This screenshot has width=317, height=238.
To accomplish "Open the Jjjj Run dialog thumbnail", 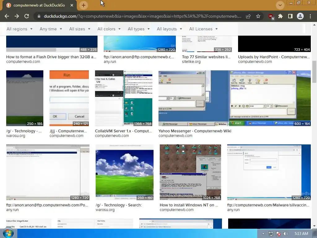I will pos(69,98).
